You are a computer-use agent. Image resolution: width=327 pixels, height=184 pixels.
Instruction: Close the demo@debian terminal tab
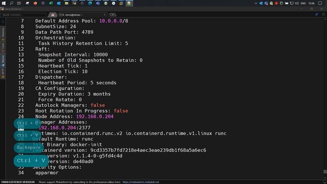coord(105,15)
